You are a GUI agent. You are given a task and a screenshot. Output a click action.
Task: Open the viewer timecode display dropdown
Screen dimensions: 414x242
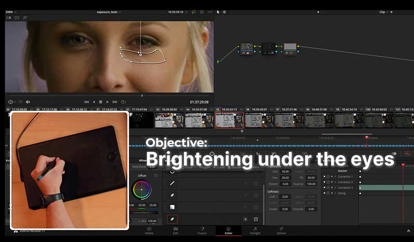tap(178, 12)
